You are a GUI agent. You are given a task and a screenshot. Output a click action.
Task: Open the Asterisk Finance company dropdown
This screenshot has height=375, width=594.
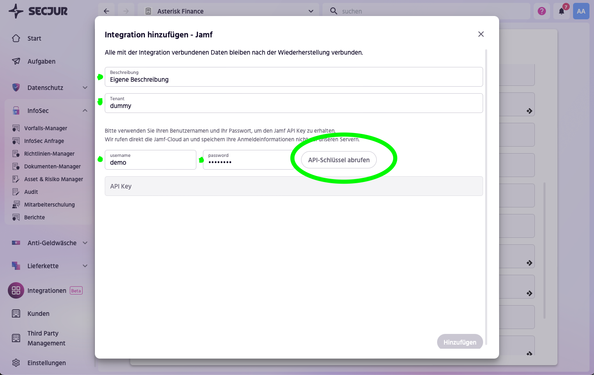pyautogui.click(x=228, y=11)
